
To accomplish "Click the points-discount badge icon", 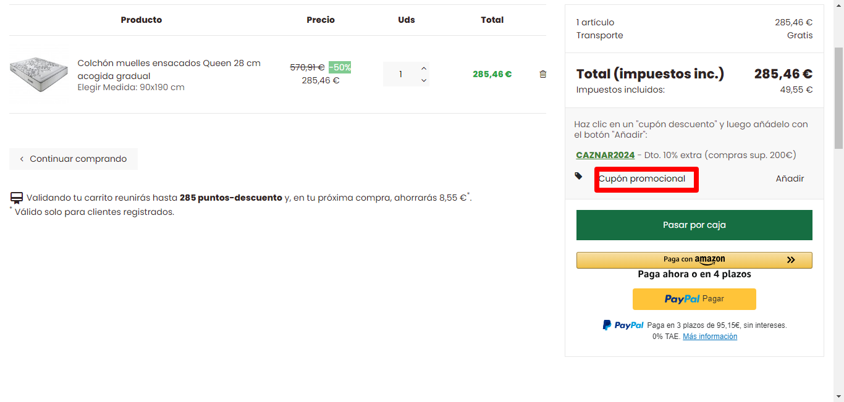I will pos(17,198).
